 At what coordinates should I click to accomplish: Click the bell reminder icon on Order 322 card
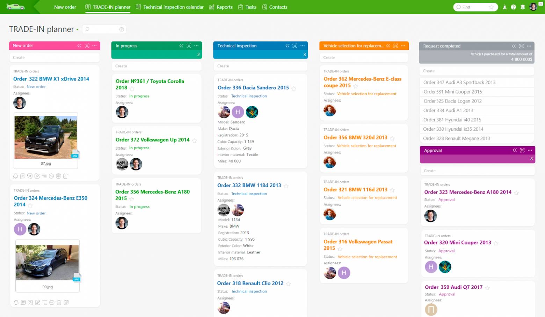pos(16,176)
